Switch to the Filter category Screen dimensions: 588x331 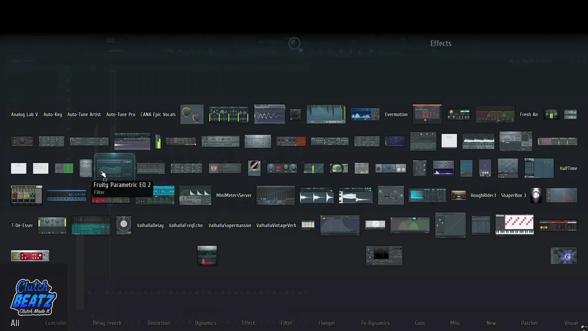(286, 323)
